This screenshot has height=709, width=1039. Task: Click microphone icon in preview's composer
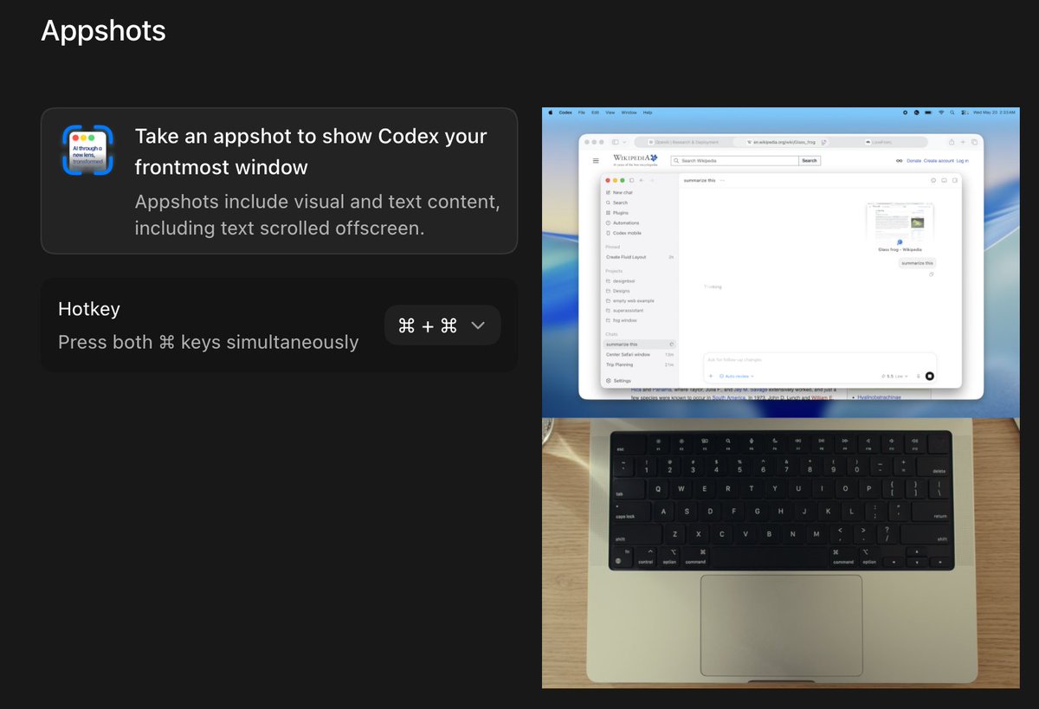918,377
